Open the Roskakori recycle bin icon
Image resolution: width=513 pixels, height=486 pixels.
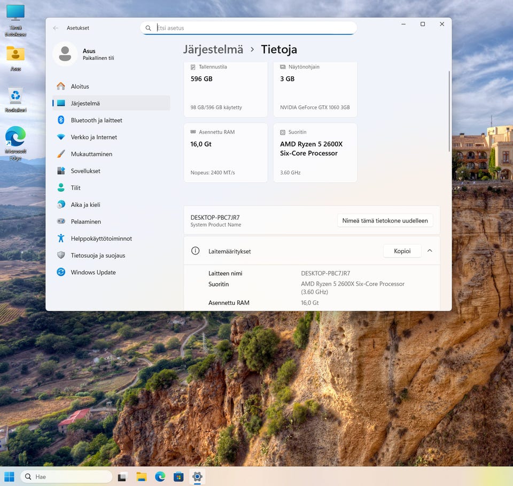click(15, 100)
